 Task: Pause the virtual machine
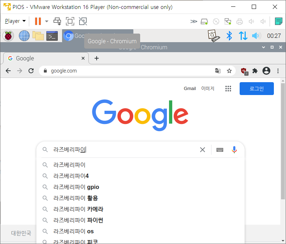38,21
